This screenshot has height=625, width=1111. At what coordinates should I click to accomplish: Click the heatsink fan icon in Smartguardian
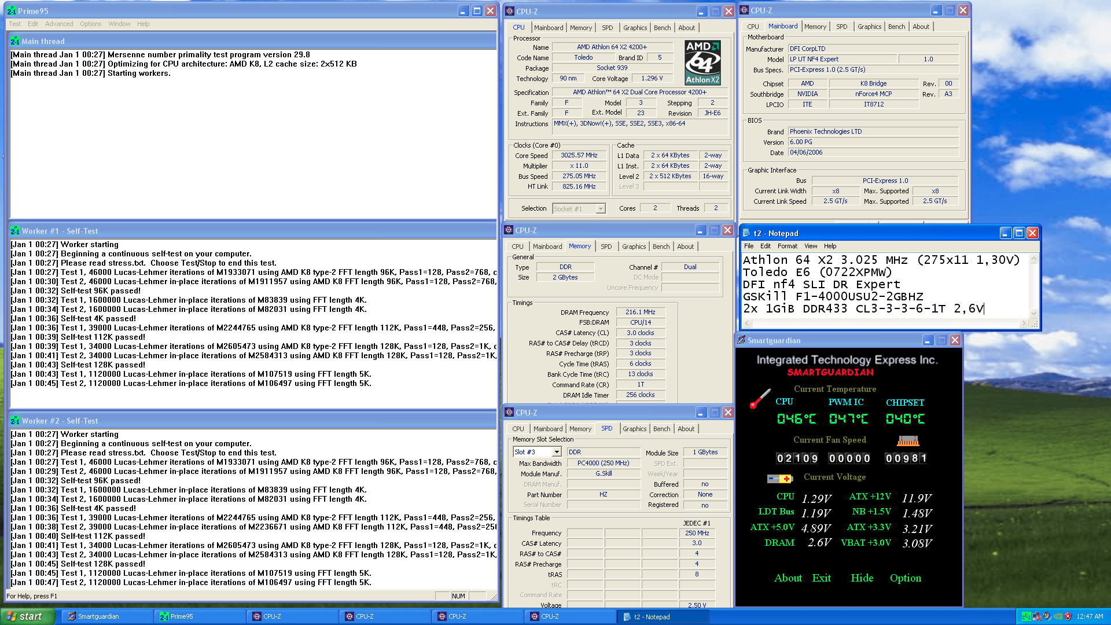click(908, 441)
